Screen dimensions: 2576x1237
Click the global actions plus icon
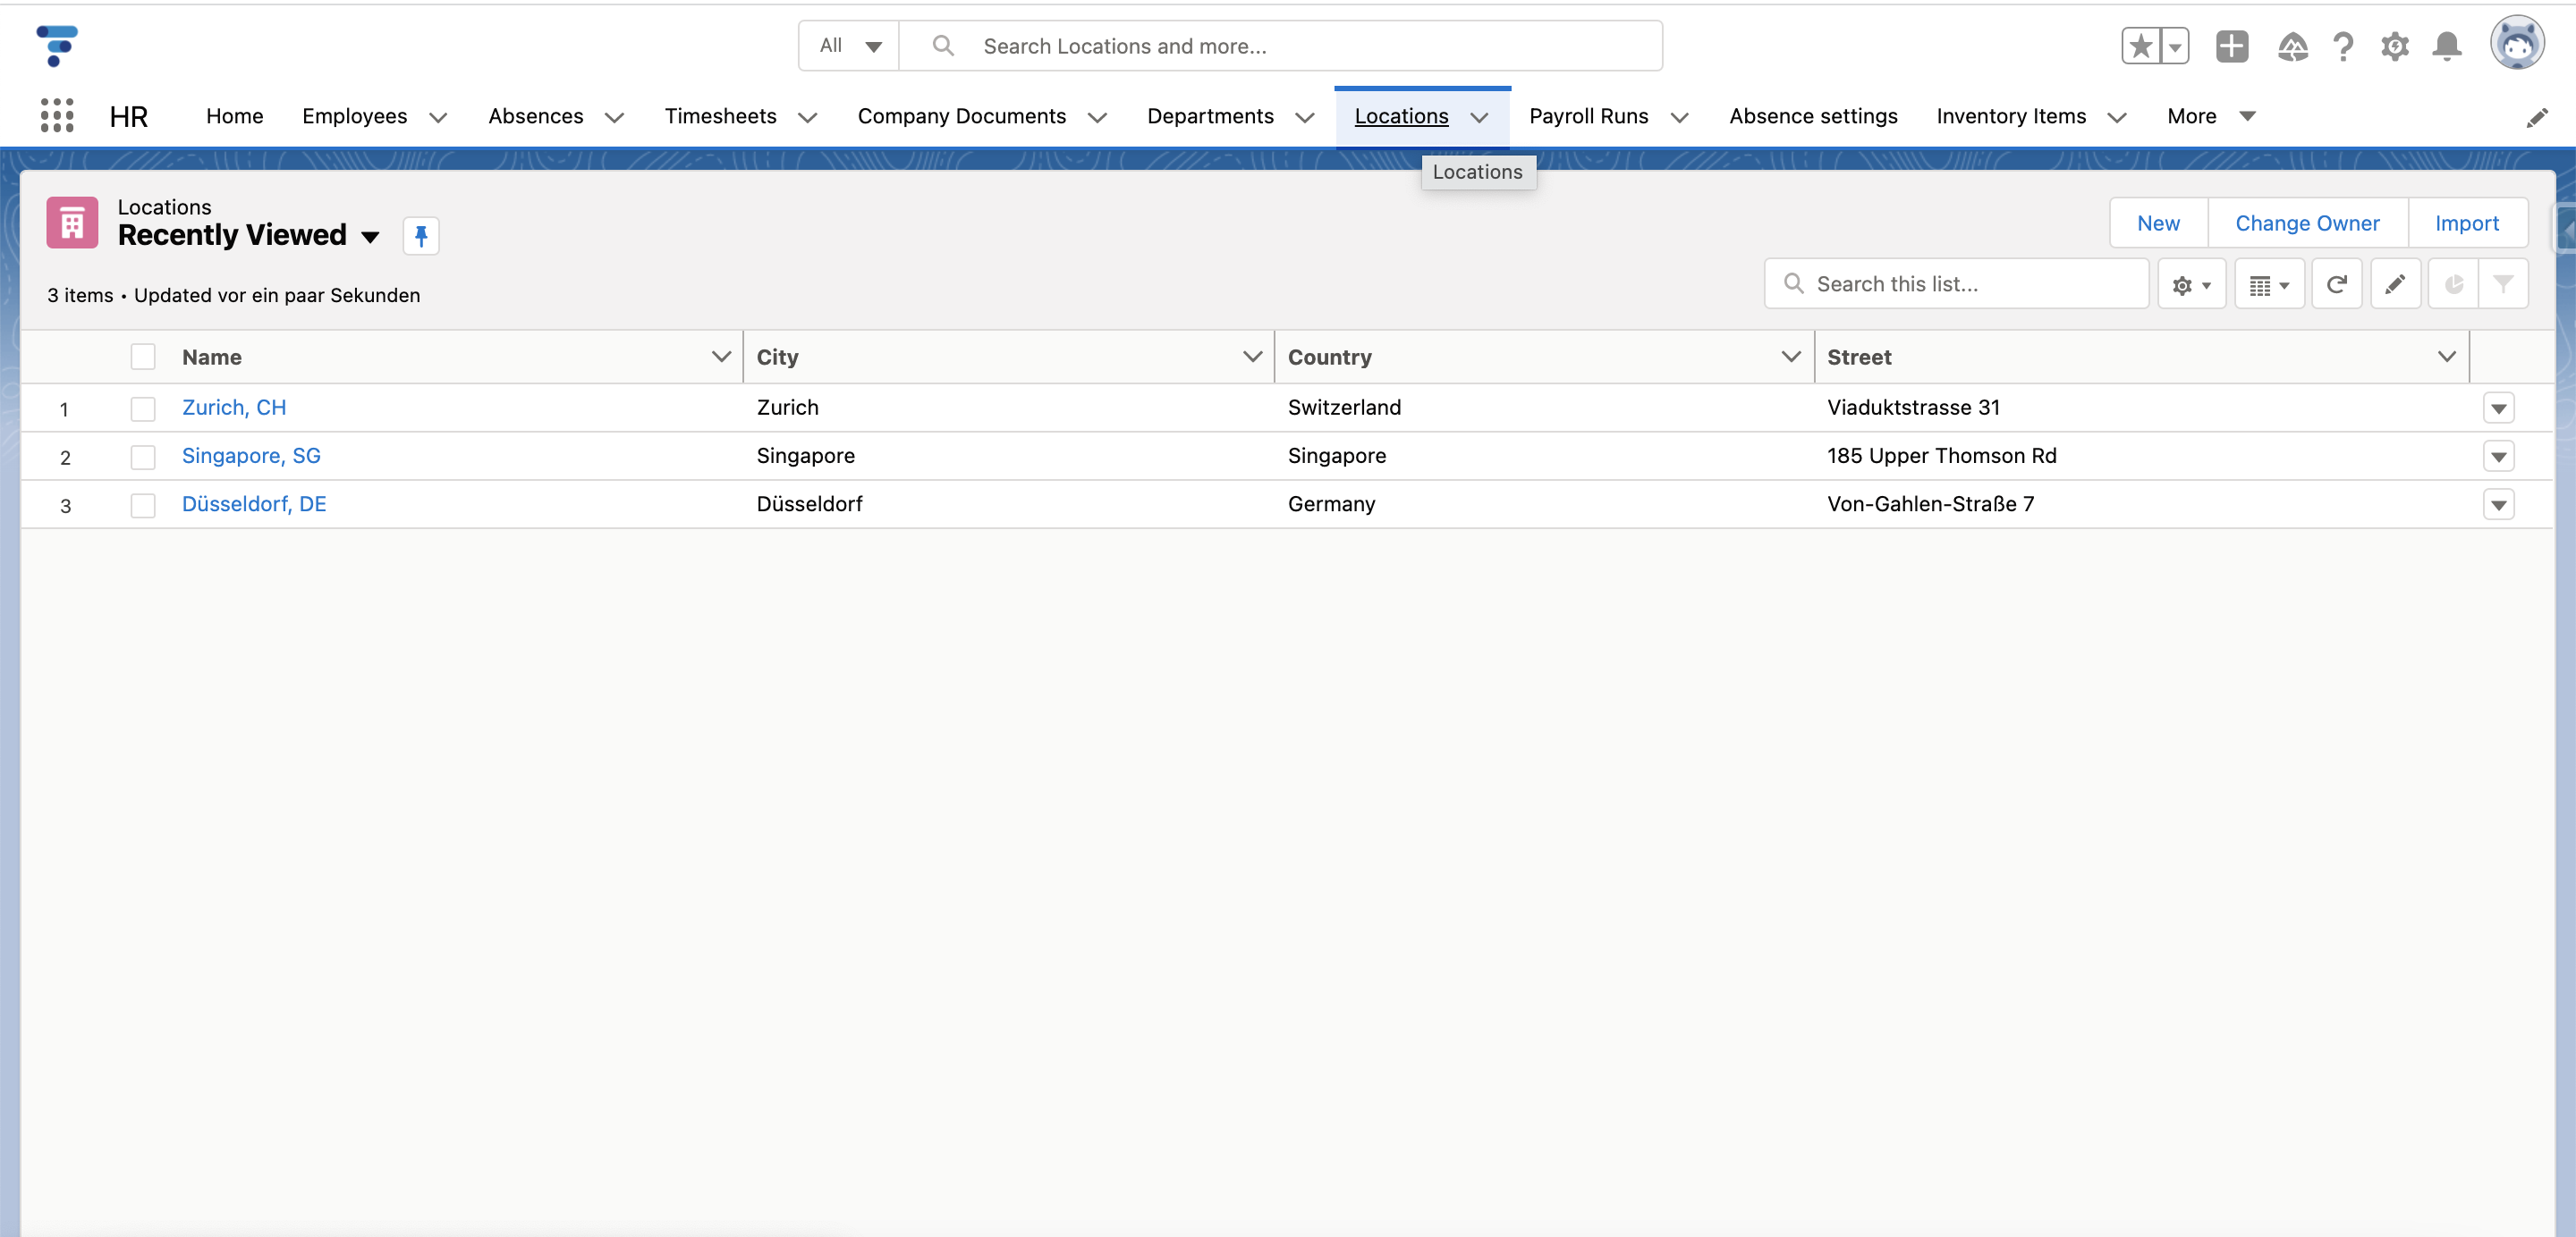pyautogui.click(x=2231, y=46)
